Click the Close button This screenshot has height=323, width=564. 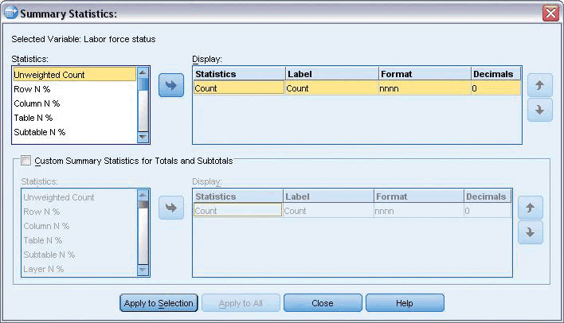point(323,303)
